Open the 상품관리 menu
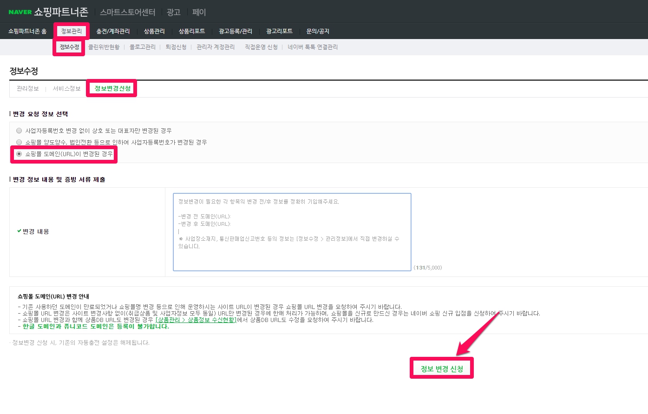Image resolution: width=648 pixels, height=414 pixels. pyautogui.click(x=154, y=31)
